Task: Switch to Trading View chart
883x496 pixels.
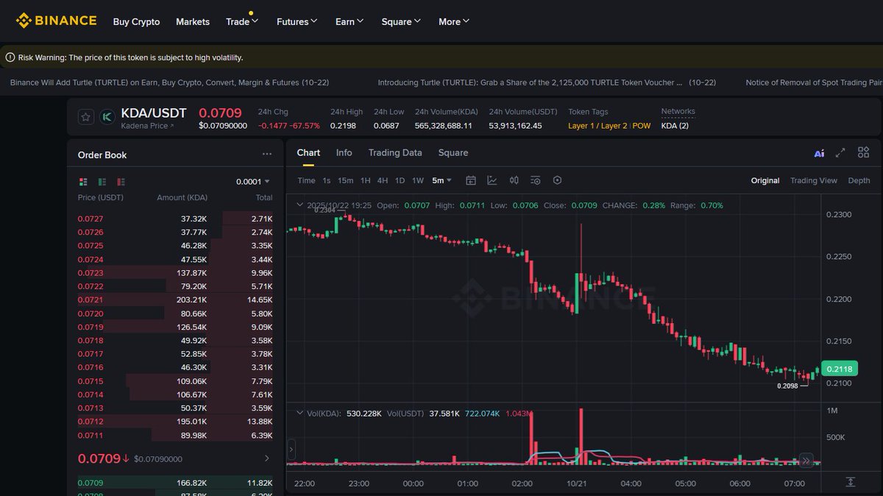Action: click(x=814, y=180)
